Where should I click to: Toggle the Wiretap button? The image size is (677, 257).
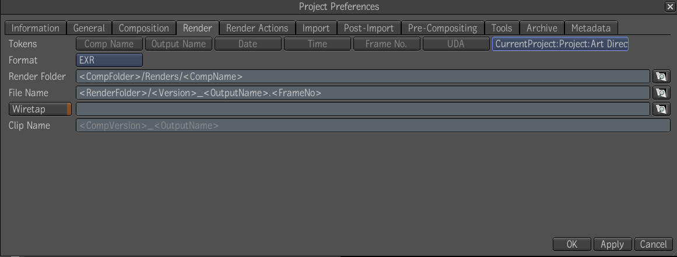point(40,109)
